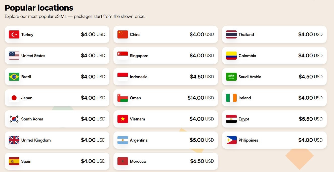
Task: Click the Brazil flag icon
Action: [x=14, y=77]
